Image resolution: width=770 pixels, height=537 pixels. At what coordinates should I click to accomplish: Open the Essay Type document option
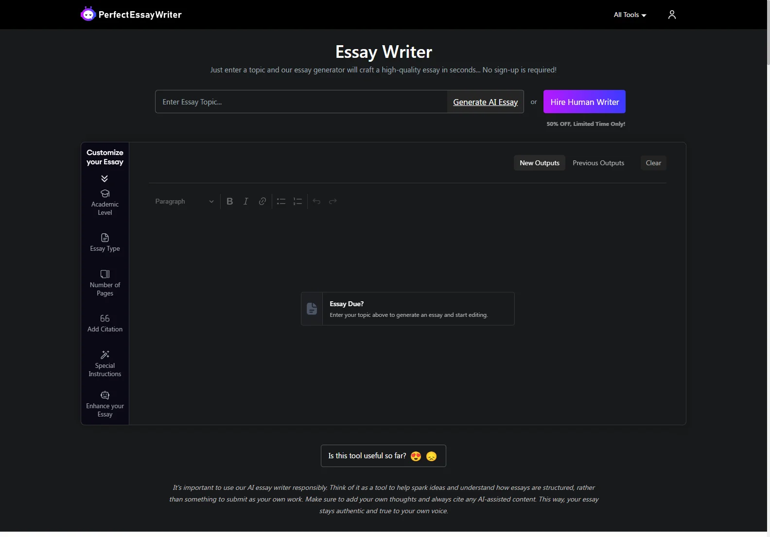point(105,243)
